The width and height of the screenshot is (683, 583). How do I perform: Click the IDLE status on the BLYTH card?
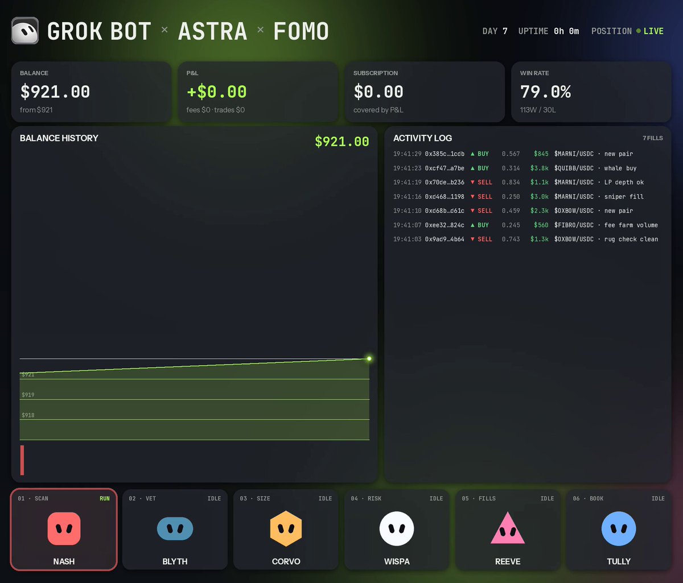(214, 498)
